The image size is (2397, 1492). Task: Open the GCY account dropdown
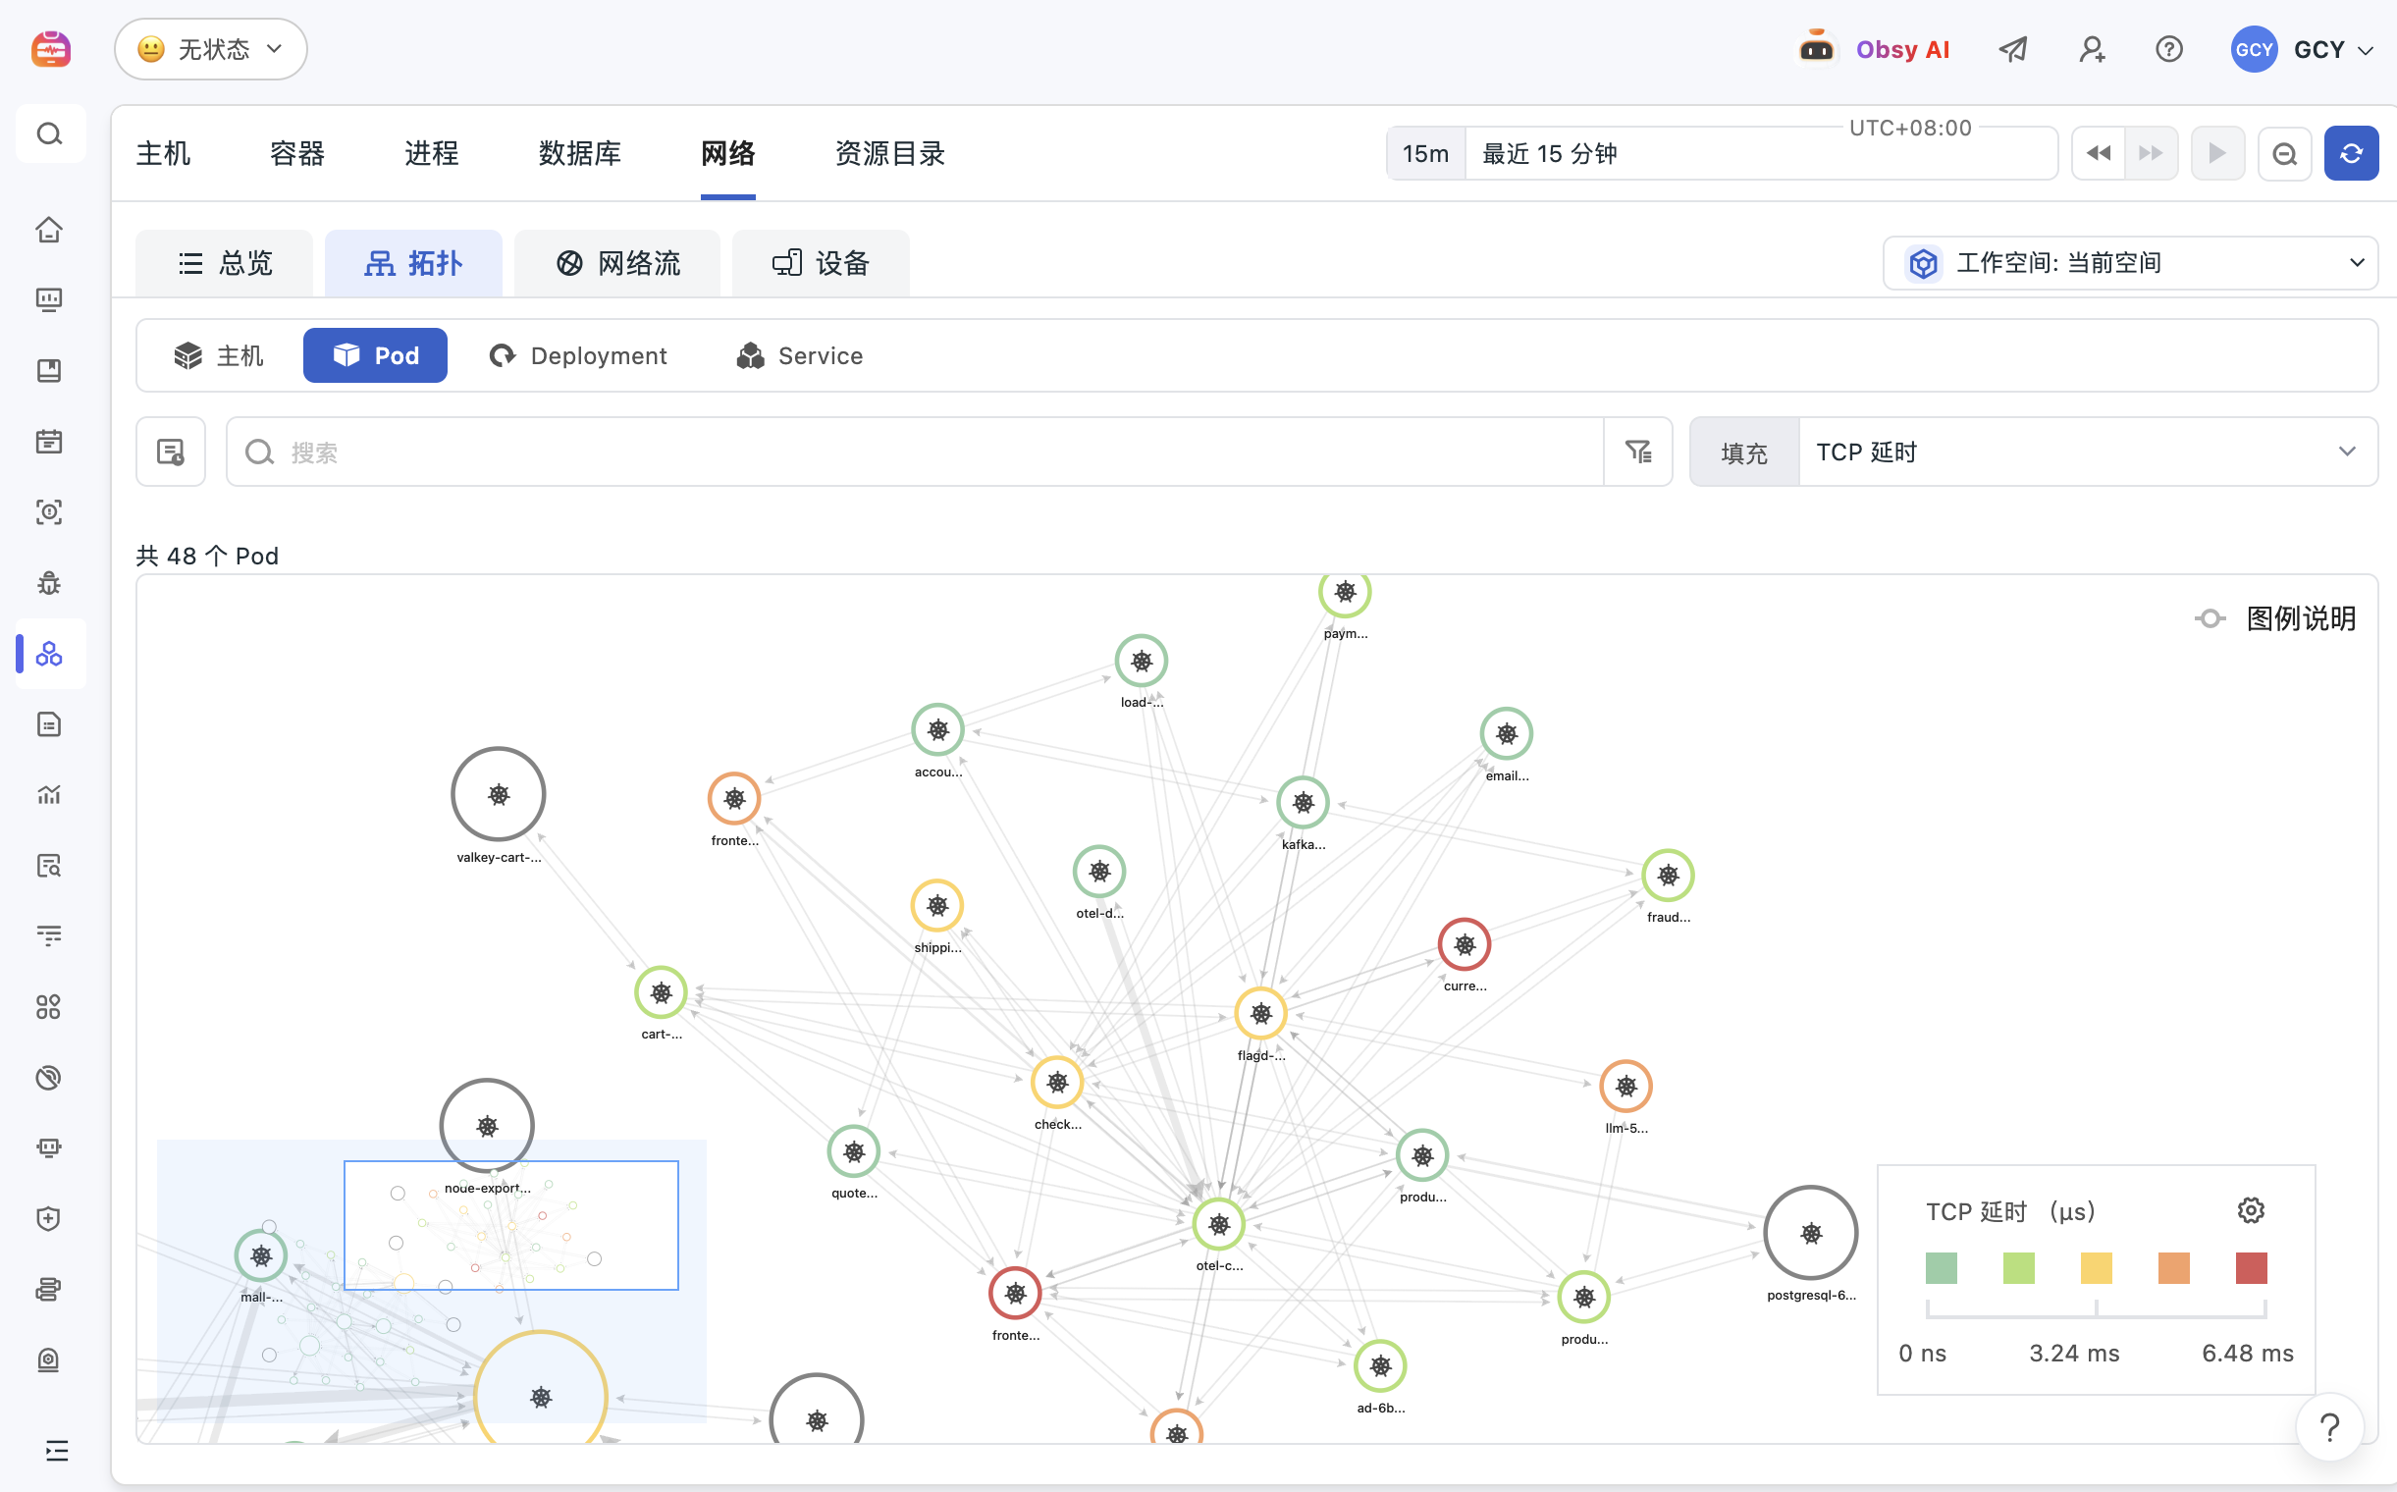coord(2303,48)
